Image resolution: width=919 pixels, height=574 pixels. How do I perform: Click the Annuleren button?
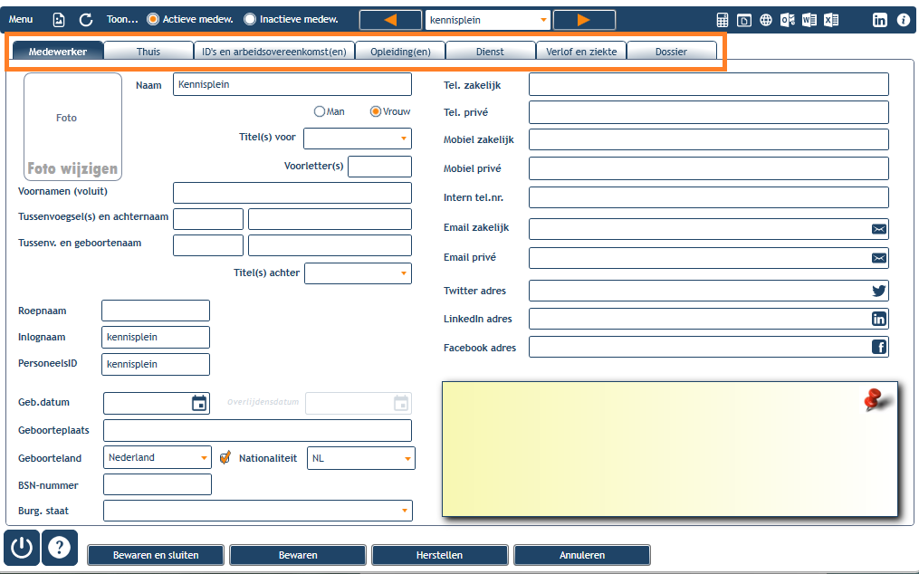click(582, 555)
